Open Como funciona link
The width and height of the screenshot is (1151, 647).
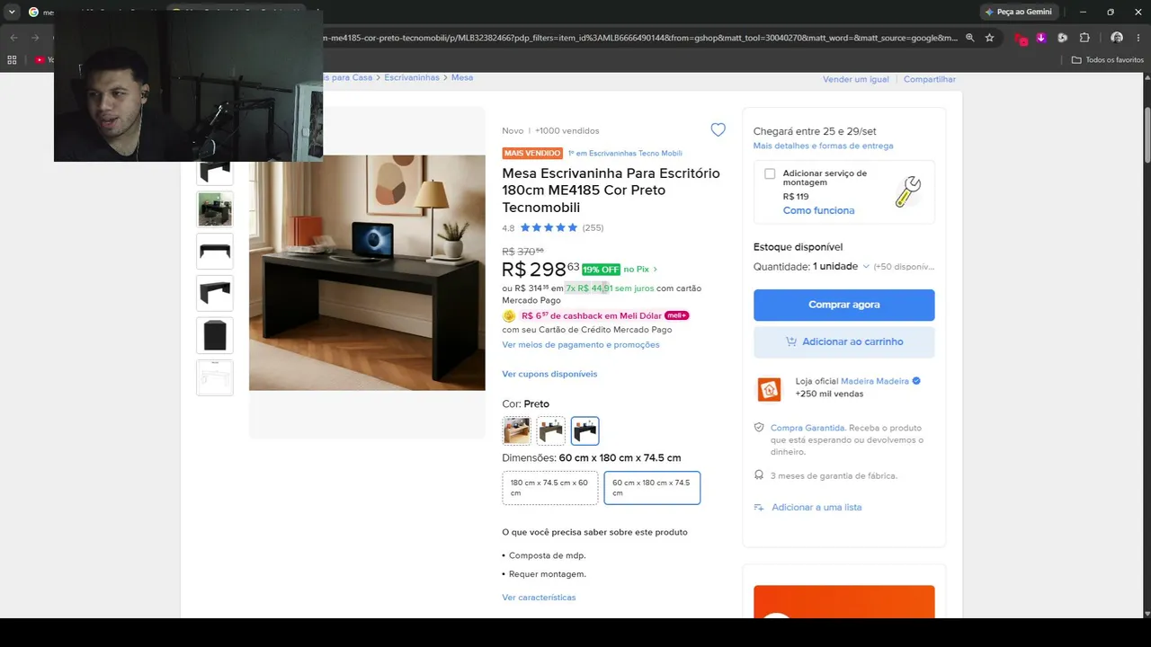tap(818, 210)
